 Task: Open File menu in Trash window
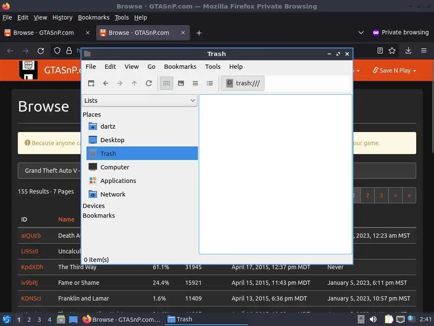(x=91, y=67)
